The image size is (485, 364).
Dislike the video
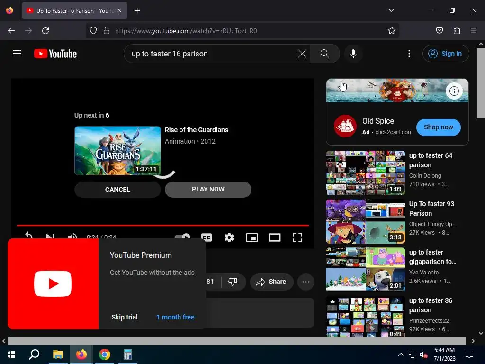click(x=233, y=282)
